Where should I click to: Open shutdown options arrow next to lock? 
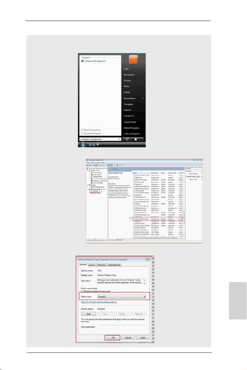[142, 139]
